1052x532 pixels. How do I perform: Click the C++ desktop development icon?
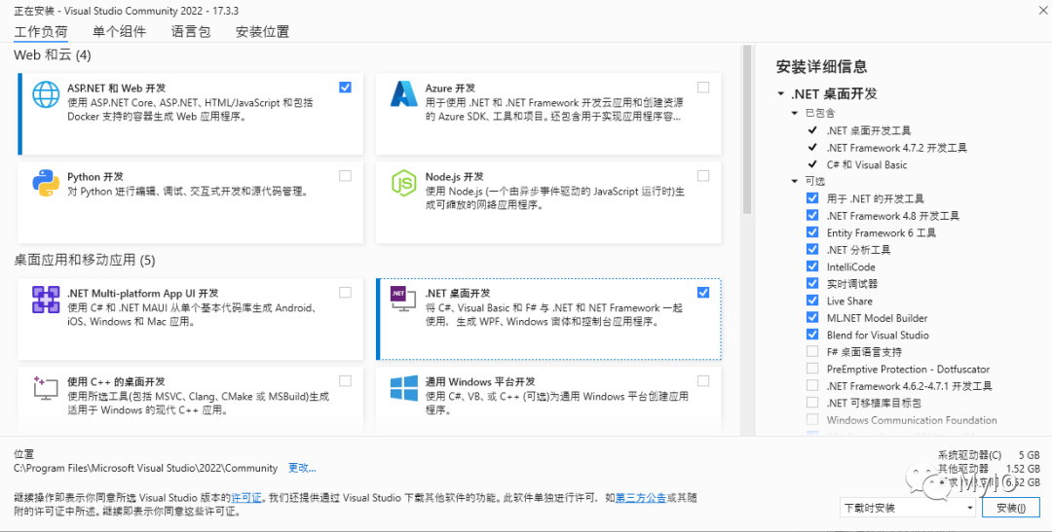click(46, 388)
